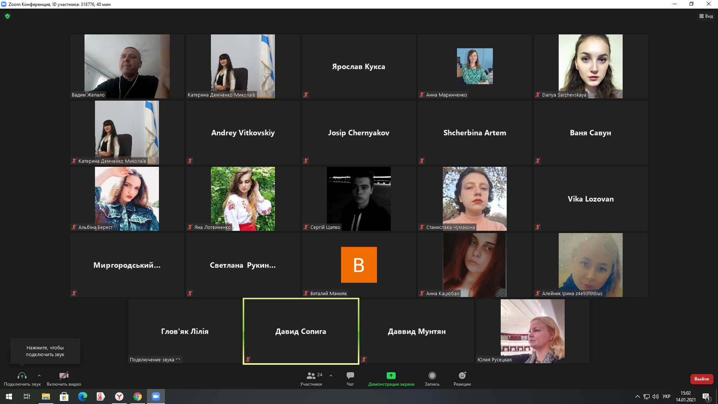The height and width of the screenshot is (404, 718).
Task: Open the Reactions smiley icon
Action: click(462, 376)
